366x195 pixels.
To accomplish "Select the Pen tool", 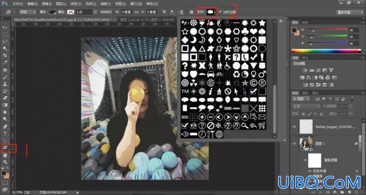I will (x=5, y=127).
